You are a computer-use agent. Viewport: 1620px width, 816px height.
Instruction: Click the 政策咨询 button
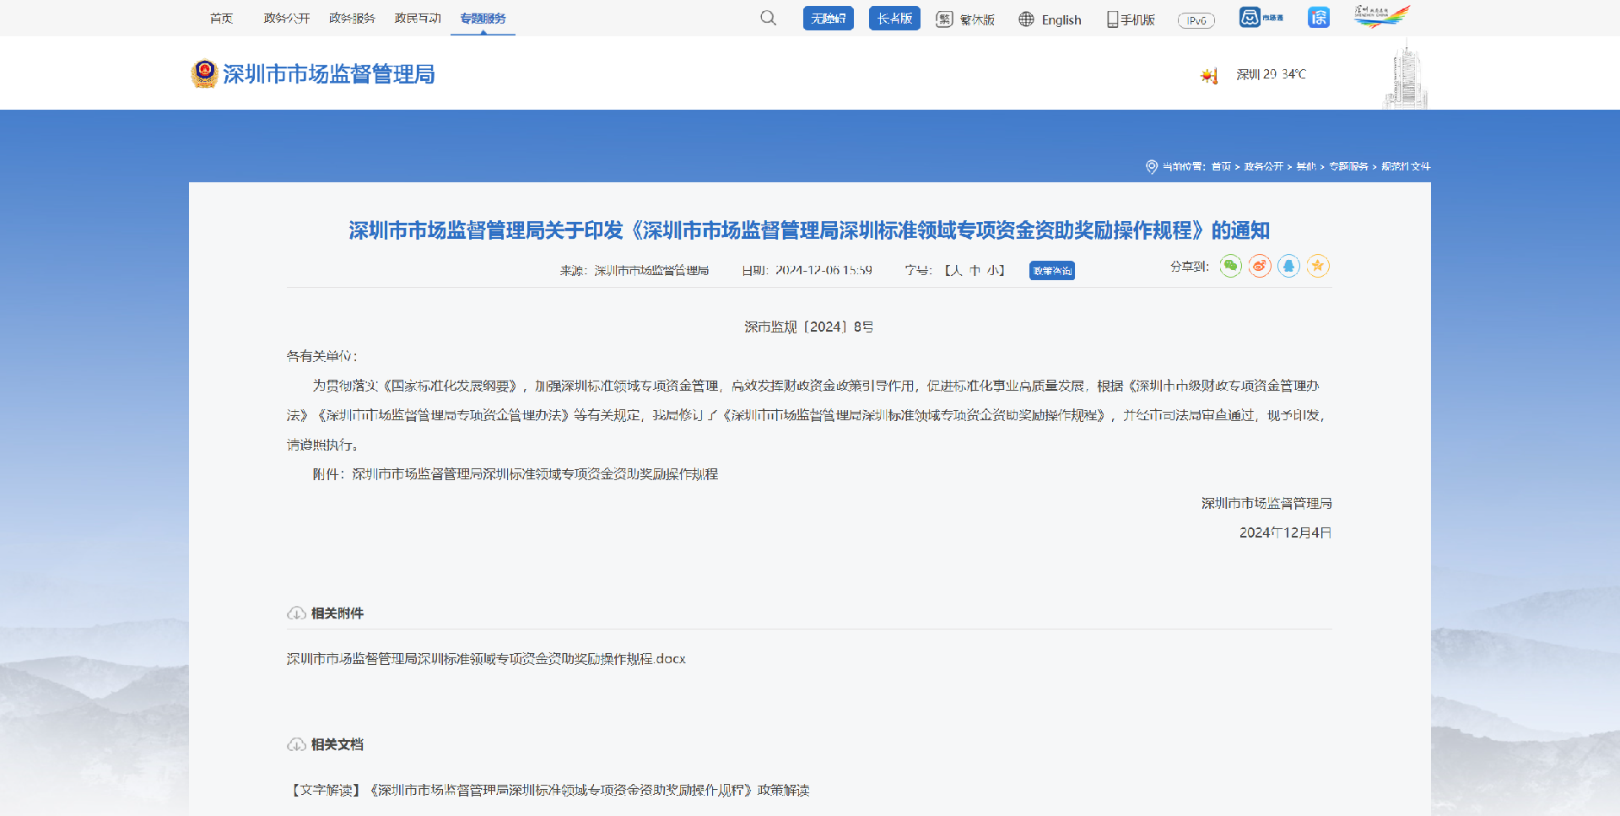pyautogui.click(x=1051, y=270)
